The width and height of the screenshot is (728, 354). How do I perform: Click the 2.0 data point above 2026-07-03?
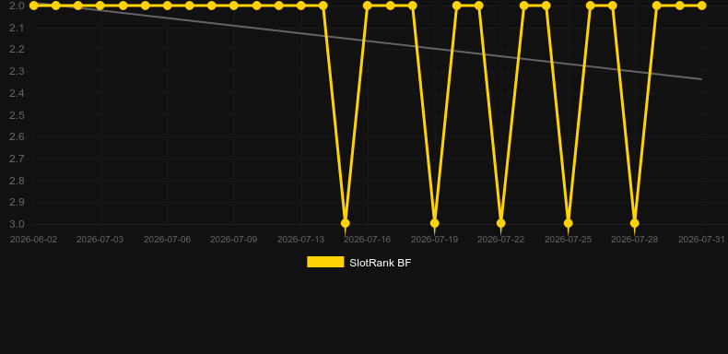[x=100, y=6]
